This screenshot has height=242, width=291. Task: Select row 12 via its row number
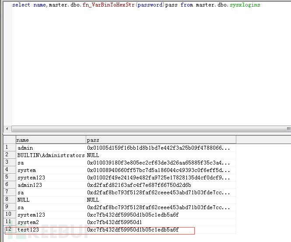[9, 230]
